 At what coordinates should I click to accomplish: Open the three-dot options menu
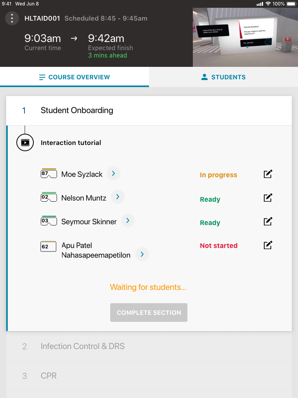click(12, 18)
